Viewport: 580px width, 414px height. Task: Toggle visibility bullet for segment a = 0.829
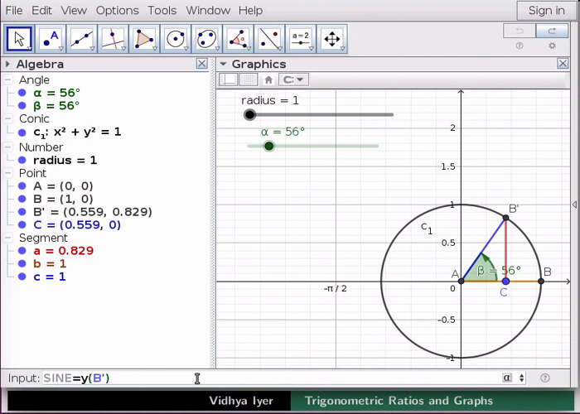(22, 251)
